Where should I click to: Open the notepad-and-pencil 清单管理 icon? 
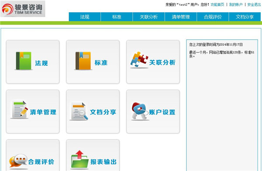click(19, 110)
